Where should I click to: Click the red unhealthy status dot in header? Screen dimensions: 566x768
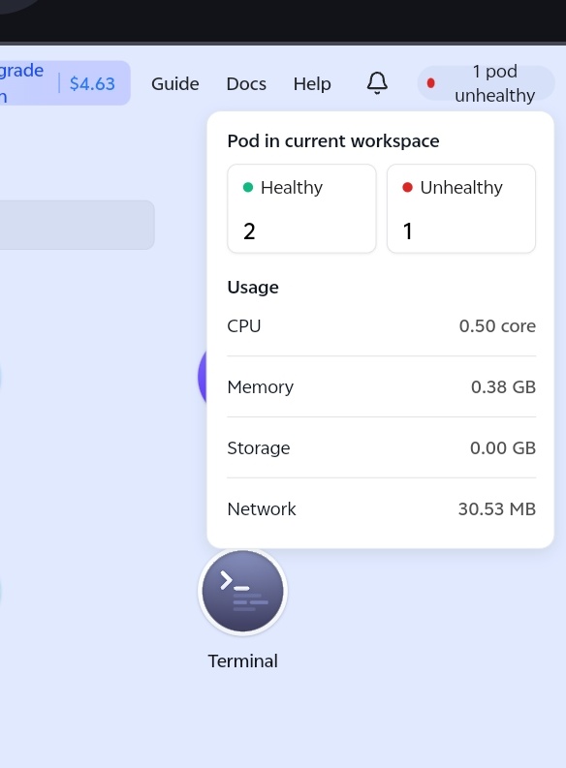[430, 83]
